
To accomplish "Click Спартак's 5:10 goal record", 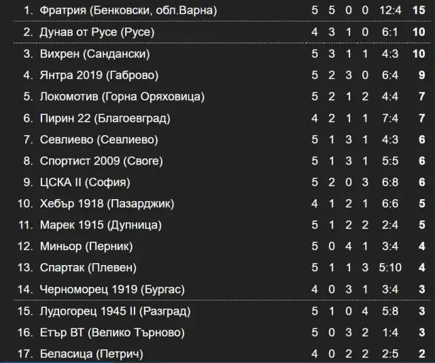I will click(390, 268).
